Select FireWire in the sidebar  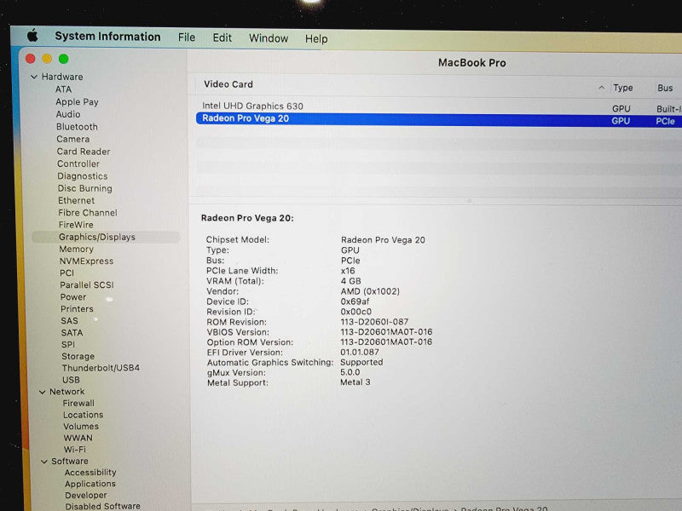coord(76,225)
